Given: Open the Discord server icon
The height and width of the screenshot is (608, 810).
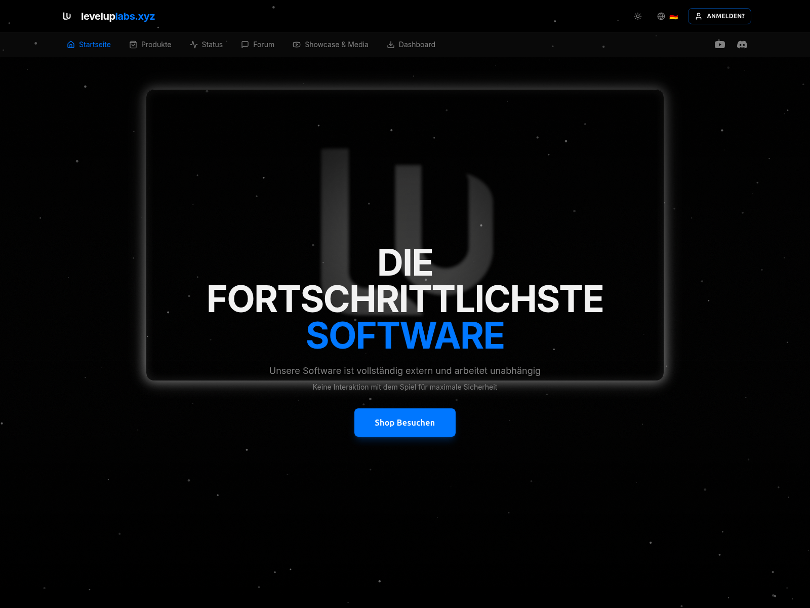Looking at the screenshot, I should [x=742, y=45].
